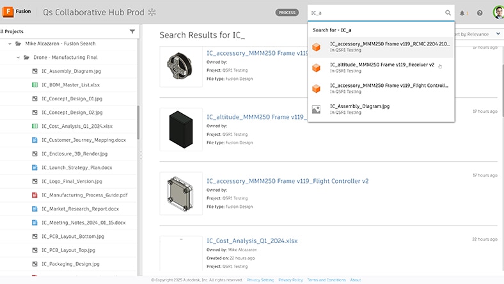Open the help question mark icon
This screenshot has width=504, height=284.
coord(480,13)
